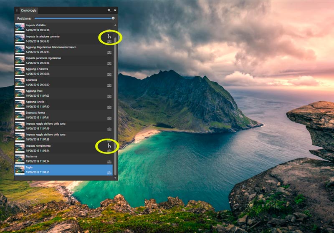Click timestamp 19/06/2019 11:07:49
Screen dimensions: 334x233
click(38, 129)
